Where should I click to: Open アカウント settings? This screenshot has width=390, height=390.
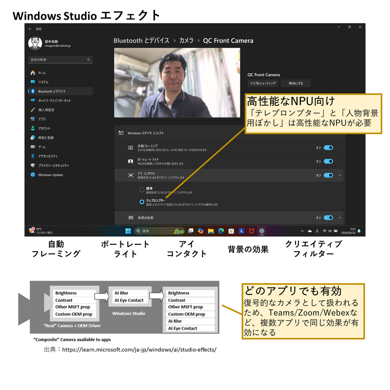coord(45,128)
